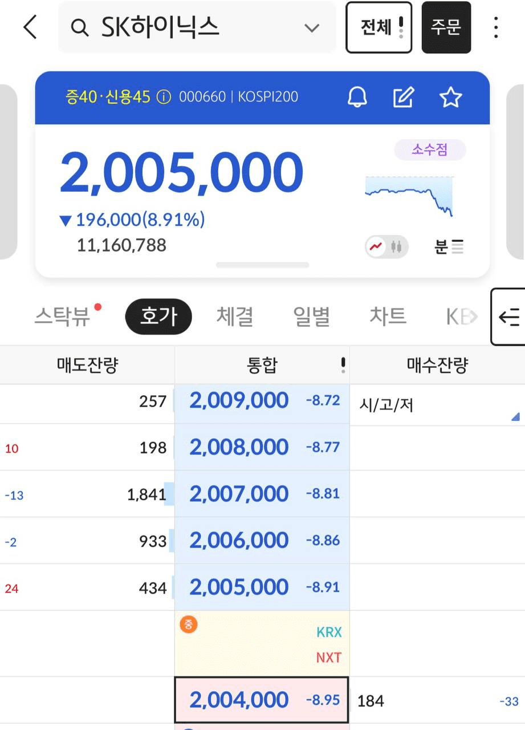Tap the 주문 order button
The image size is (525, 730).
point(446,27)
